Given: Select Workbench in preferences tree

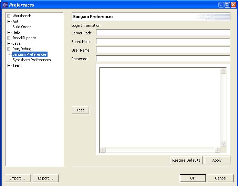Looking at the screenshot, I should [22, 16].
